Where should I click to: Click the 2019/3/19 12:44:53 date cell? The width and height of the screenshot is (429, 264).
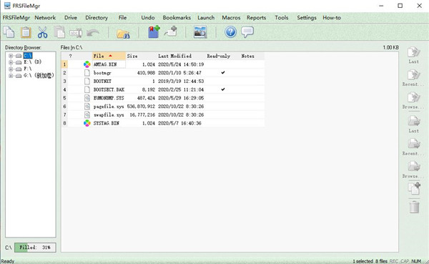point(181,82)
